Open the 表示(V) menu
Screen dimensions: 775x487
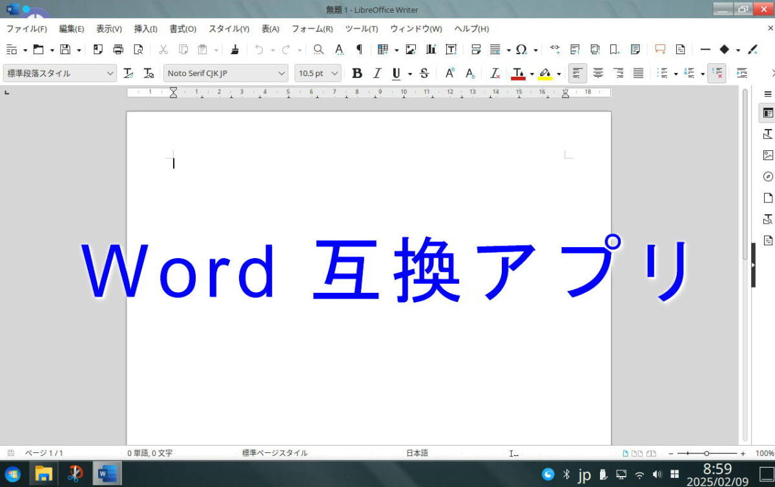(x=108, y=28)
